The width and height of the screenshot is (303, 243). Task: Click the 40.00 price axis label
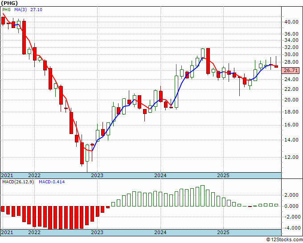(x=291, y=22)
